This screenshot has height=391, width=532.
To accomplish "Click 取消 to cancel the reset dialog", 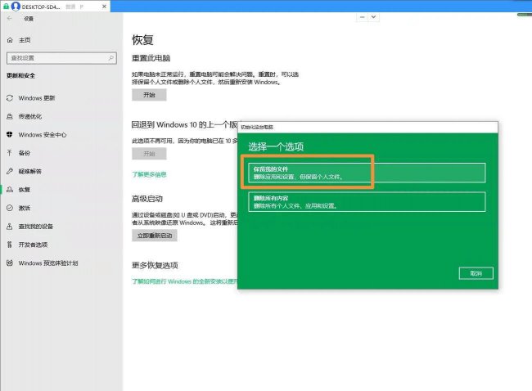I will (x=476, y=273).
